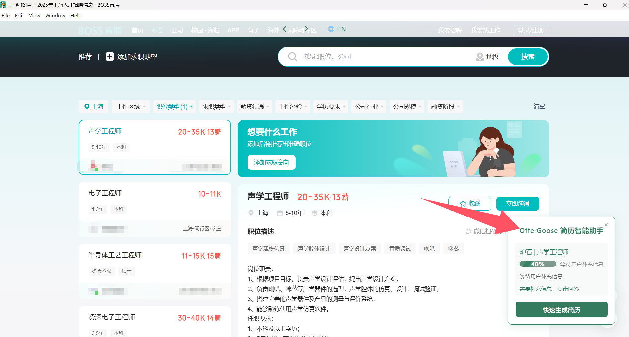Open the 校园·海归 navigation tab
This screenshot has width=629, height=337.
[x=205, y=30]
